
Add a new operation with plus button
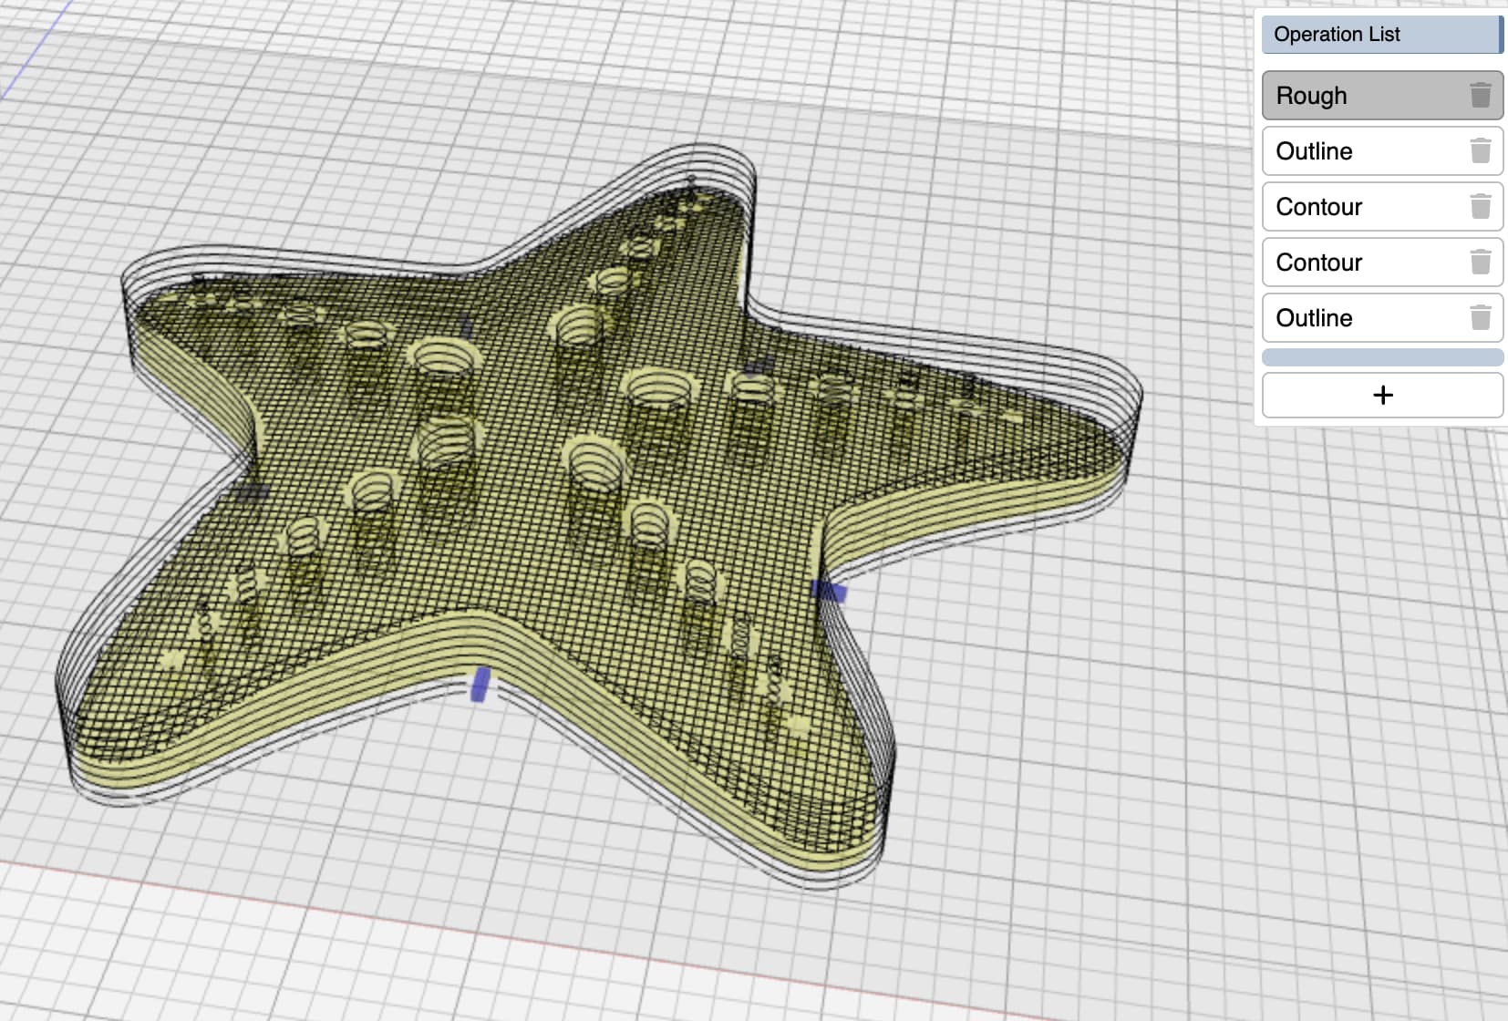tap(1382, 395)
